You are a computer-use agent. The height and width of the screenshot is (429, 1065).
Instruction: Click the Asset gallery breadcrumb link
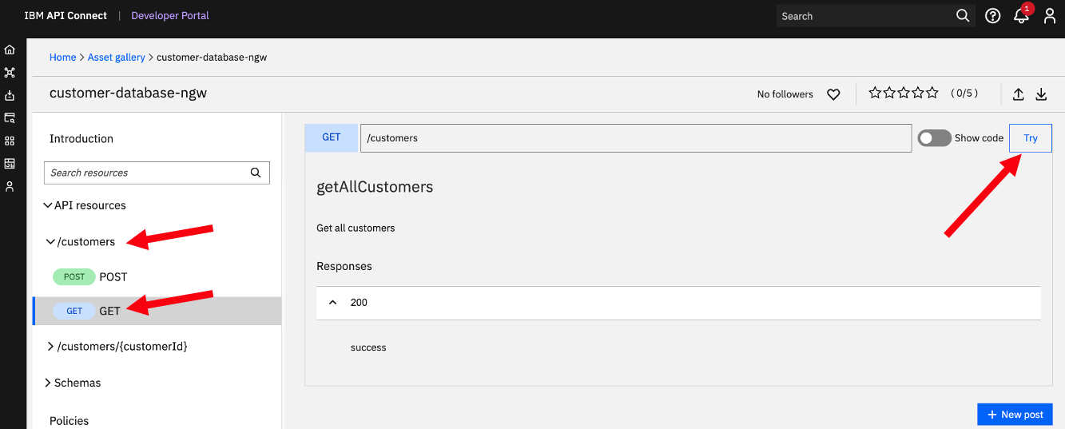pyautogui.click(x=117, y=58)
